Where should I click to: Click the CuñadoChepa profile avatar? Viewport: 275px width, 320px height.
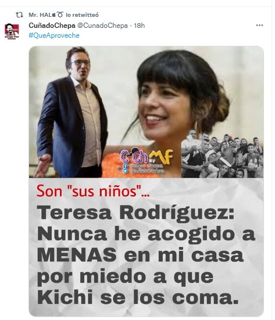[12, 31]
